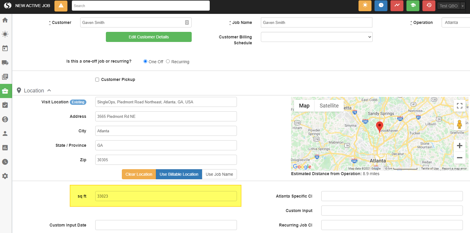Screen dimensions: 470x233
Task: Click the Atlanta Specific CI field
Action: [x=392, y=196]
